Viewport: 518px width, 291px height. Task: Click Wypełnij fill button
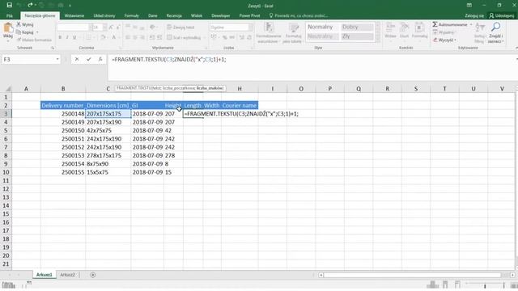444,32
